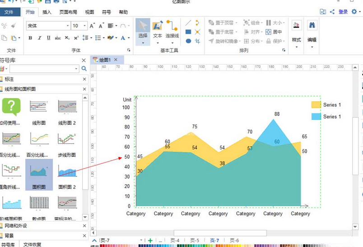The image size is (363, 247).
Task: Close the 网络和外设 library section
Action: (x=84, y=226)
